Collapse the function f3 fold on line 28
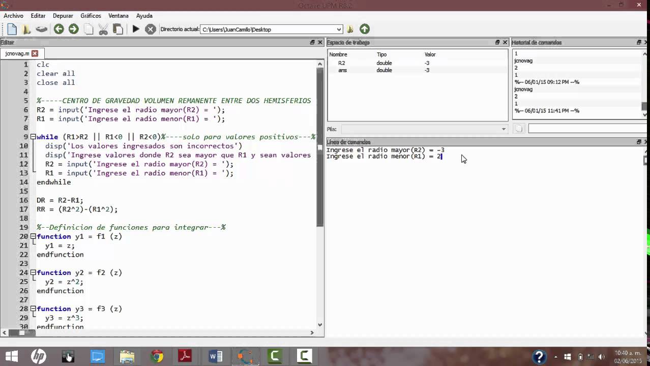The width and height of the screenshot is (650, 366). pyautogui.click(x=33, y=309)
